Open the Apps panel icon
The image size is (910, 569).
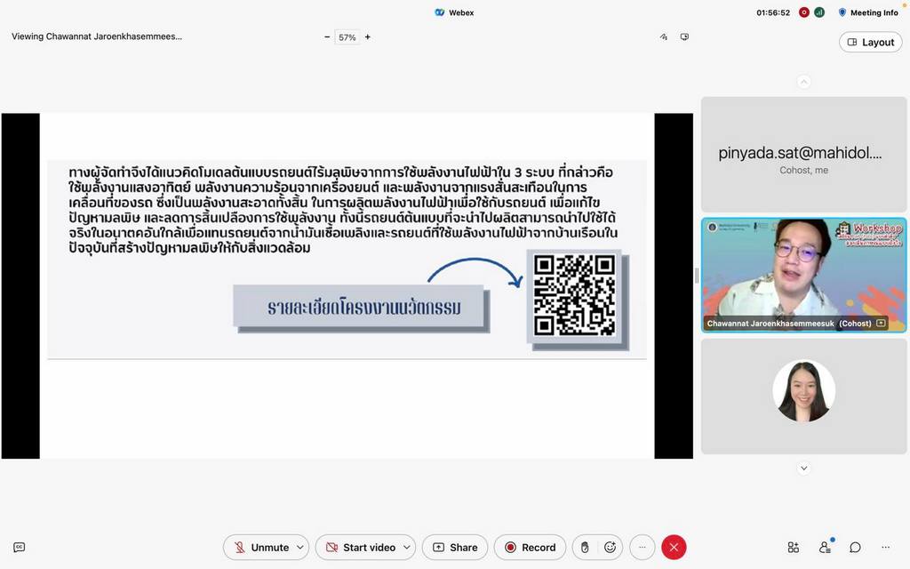(793, 548)
